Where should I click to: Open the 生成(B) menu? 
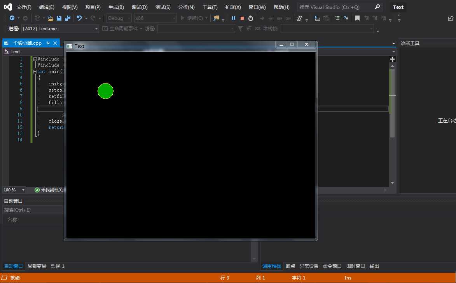pyautogui.click(x=116, y=7)
